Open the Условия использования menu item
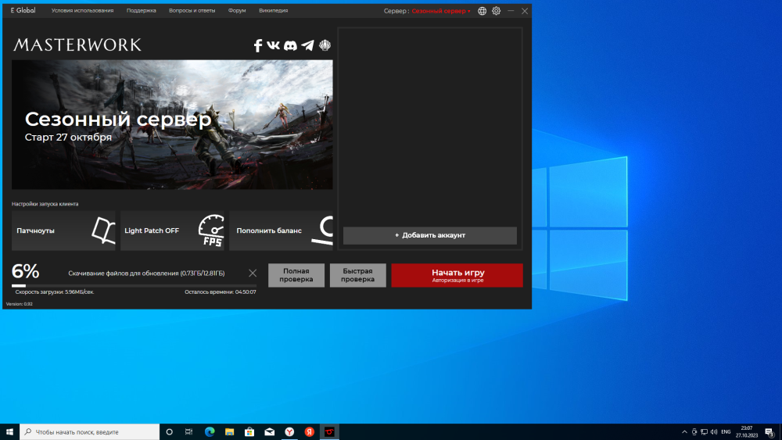The width and height of the screenshot is (782, 440). tap(82, 11)
